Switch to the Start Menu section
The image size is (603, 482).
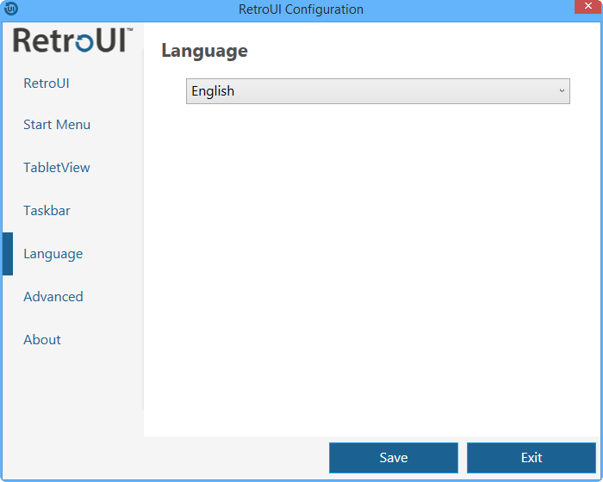pos(57,125)
